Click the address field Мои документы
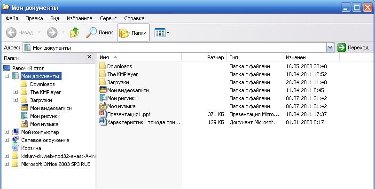Image resolution: width=375 pixels, height=189 pixels. pyautogui.click(x=175, y=47)
